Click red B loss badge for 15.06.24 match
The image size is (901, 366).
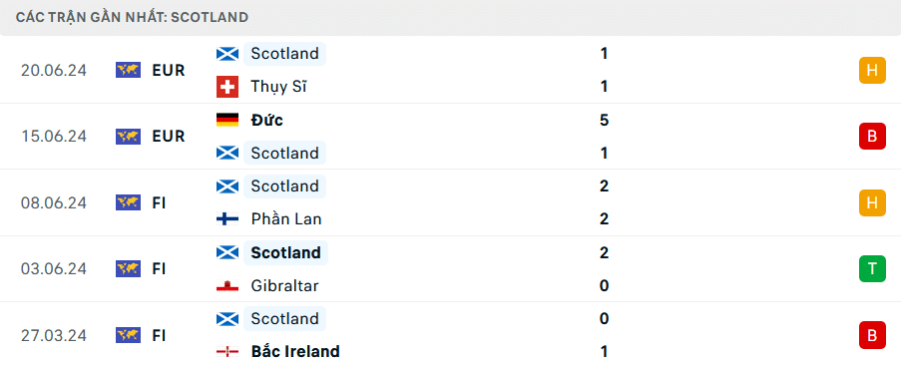pos(872,137)
